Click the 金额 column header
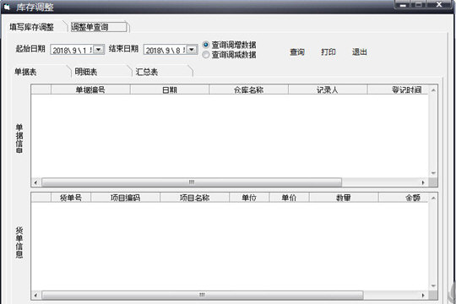 (404, 198)
